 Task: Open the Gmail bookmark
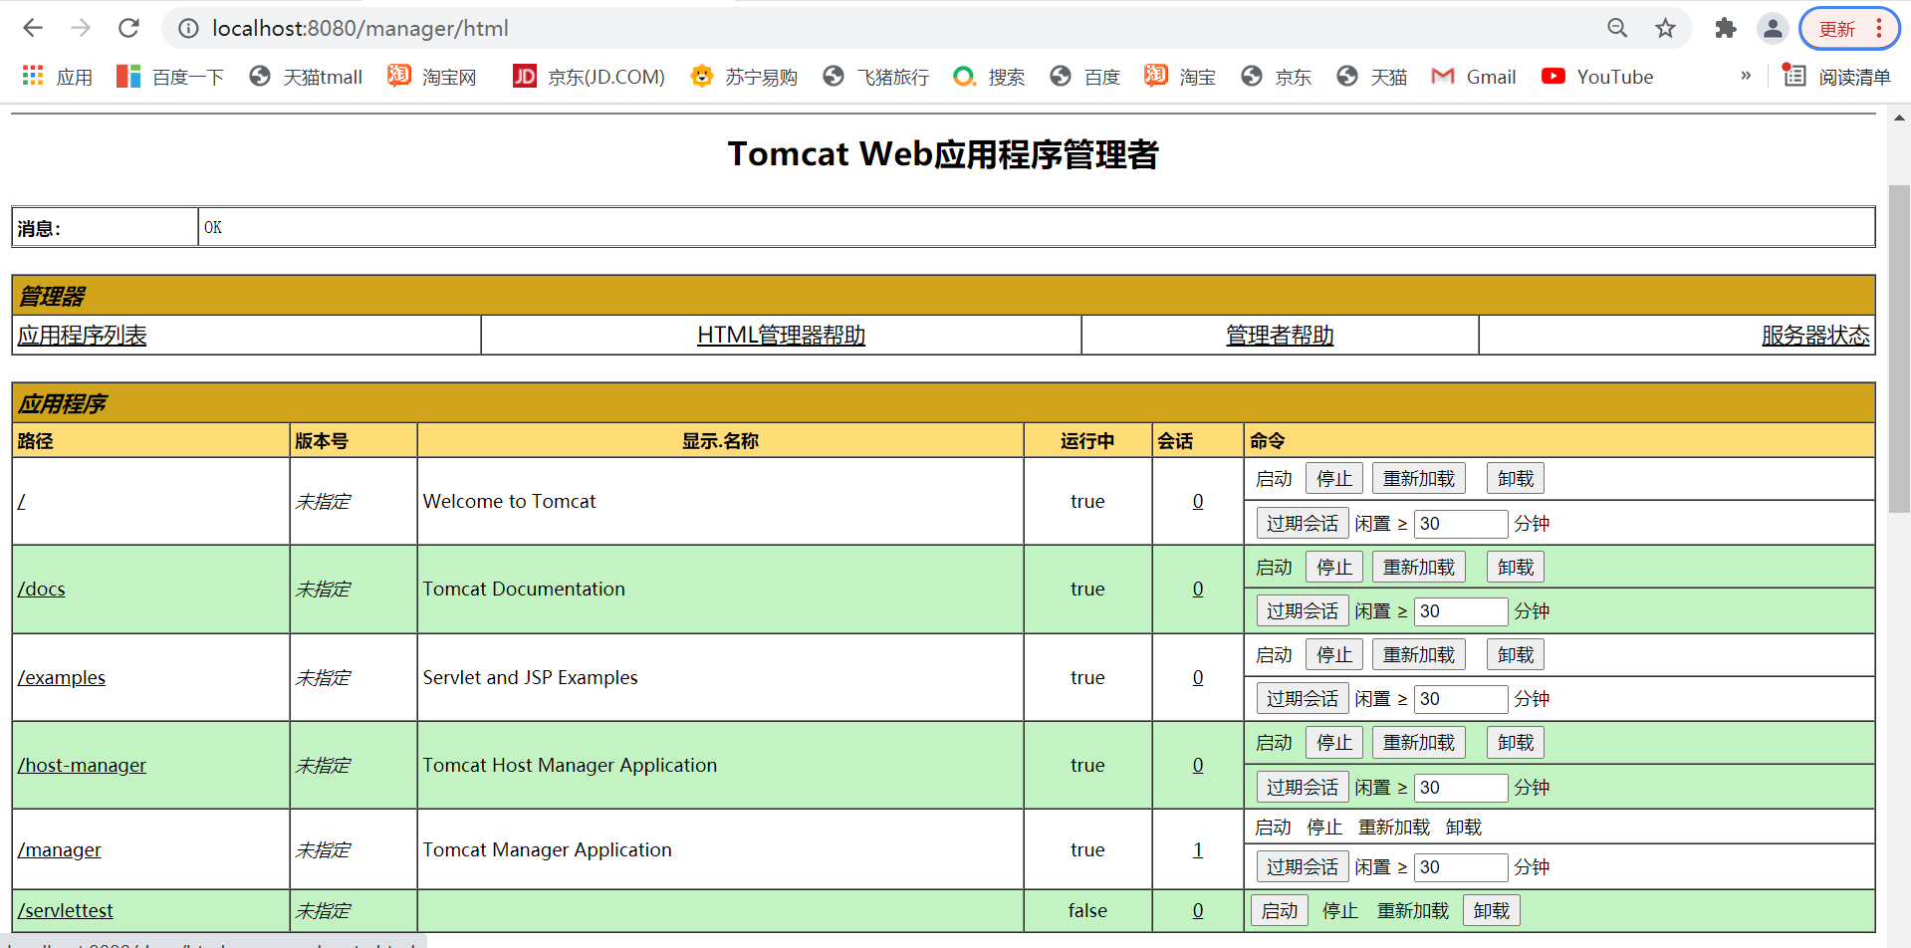[x=1473, y=77]
